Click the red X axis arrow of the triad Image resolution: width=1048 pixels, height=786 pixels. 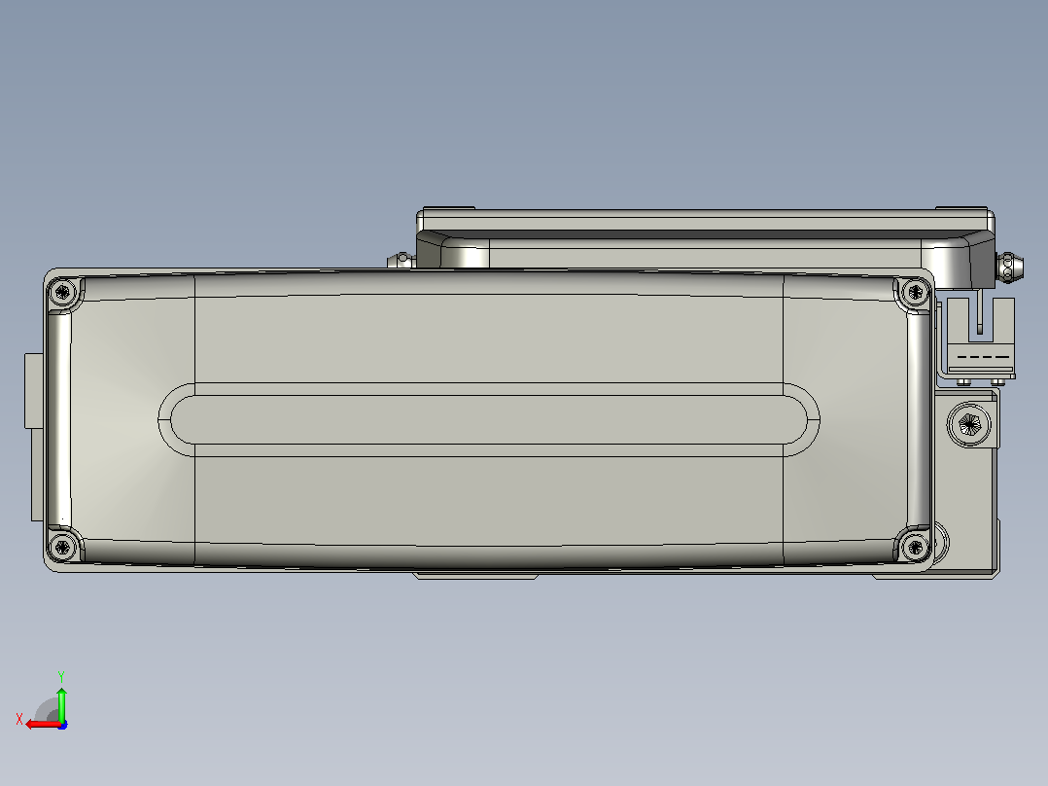(43, 724)
